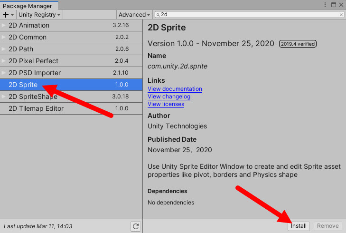This screenshot has height=233, width=346.
Task: Expand the 2D Path package versions
Action: click(3, 49)
